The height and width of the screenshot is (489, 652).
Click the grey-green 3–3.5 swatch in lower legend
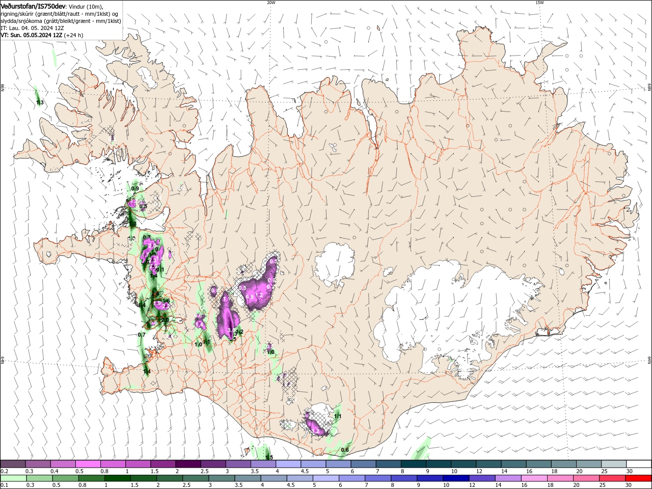(222, 478)
